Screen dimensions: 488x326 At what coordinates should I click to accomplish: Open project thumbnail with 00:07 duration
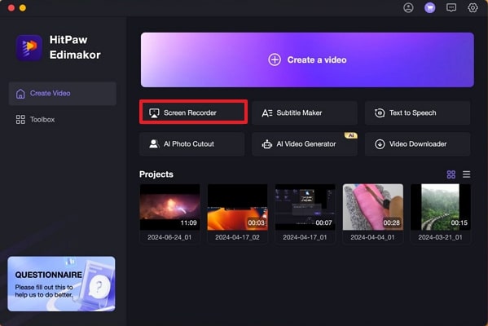click(305, 207)
